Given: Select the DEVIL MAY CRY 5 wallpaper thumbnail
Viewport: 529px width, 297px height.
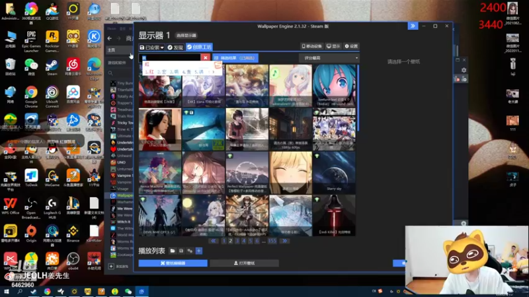Looking at the screenshot, I should point(160,216).
